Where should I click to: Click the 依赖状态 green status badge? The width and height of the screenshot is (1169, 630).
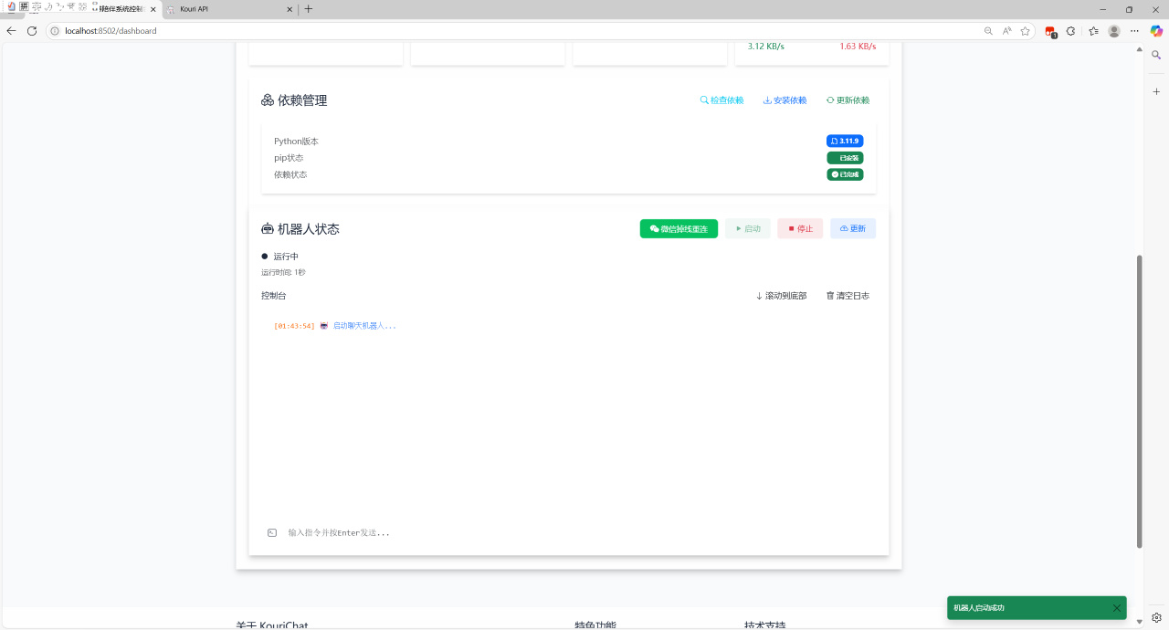pyautogui.click(x=845, y=174)
